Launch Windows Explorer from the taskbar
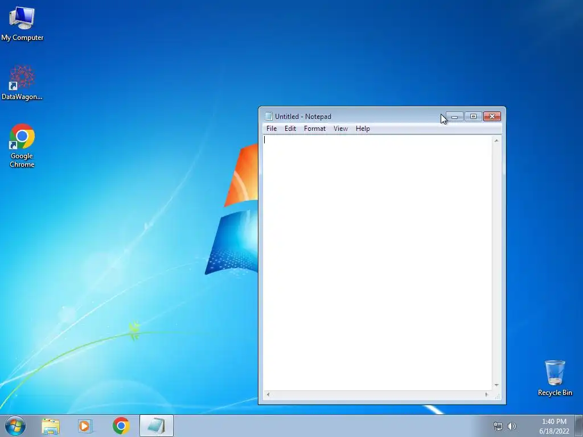583x437 pixels. [51, 426]
